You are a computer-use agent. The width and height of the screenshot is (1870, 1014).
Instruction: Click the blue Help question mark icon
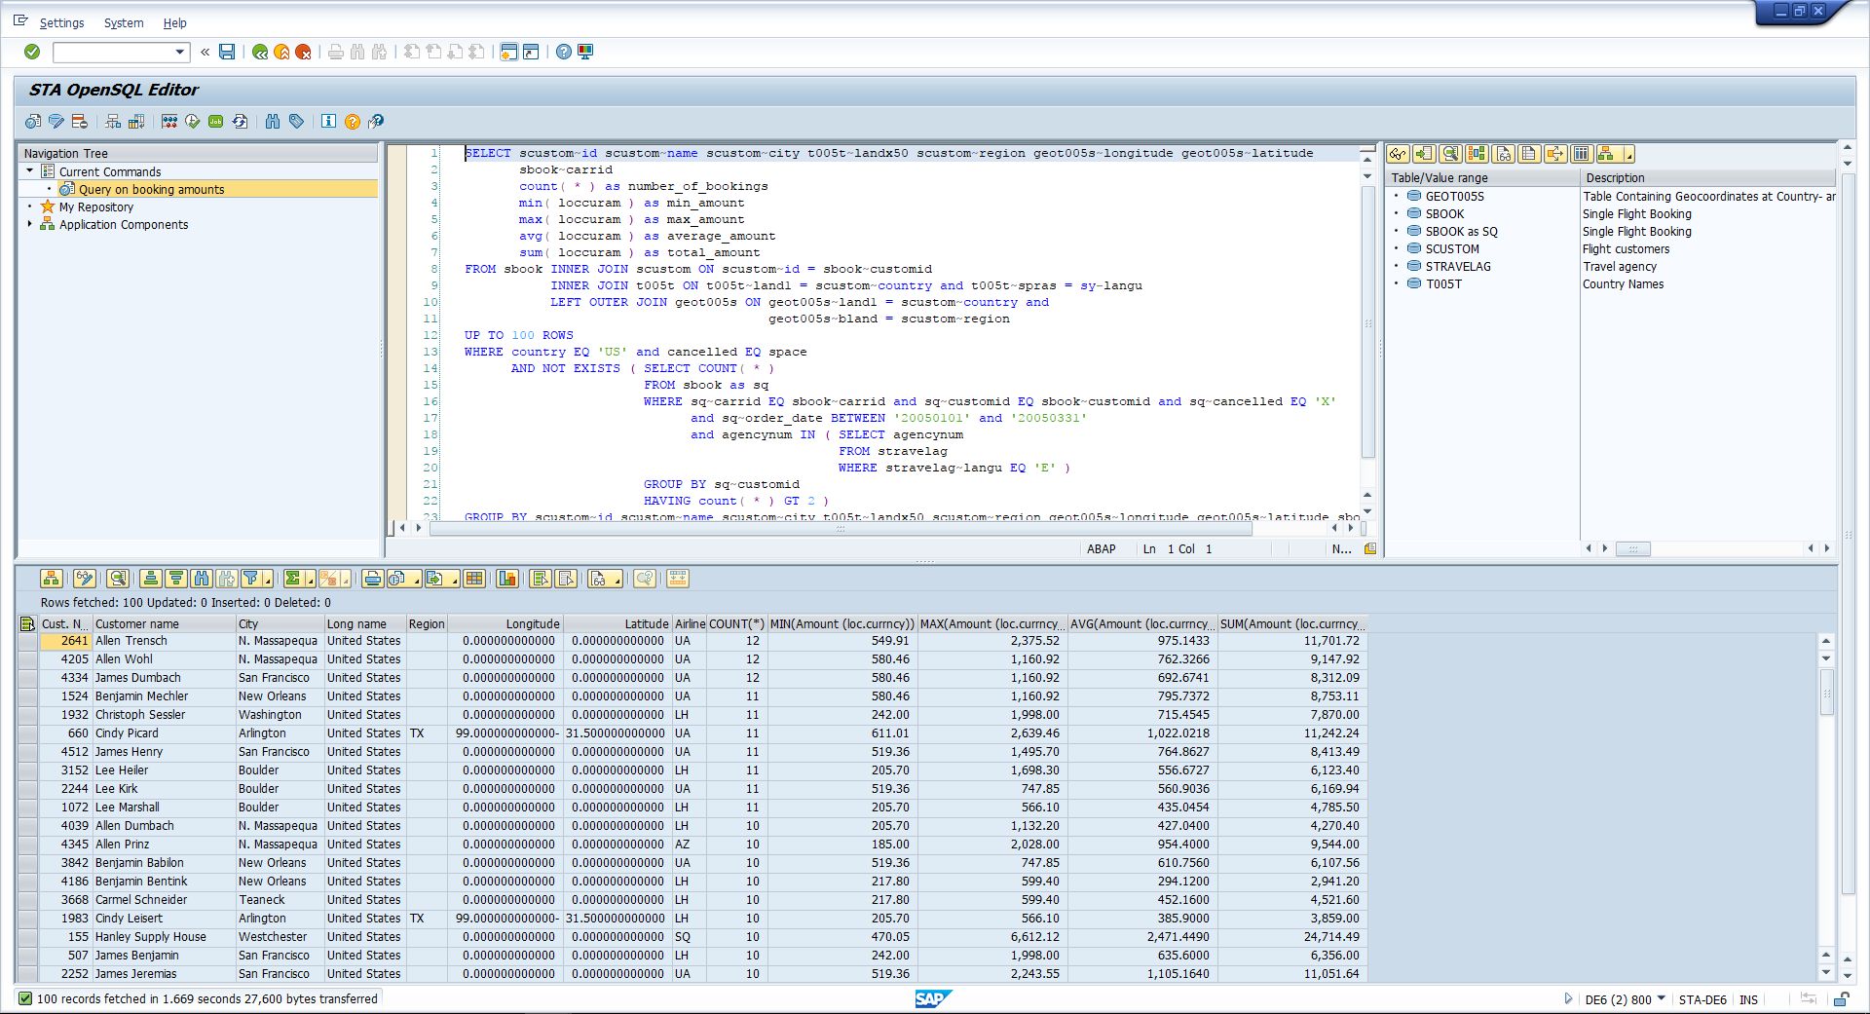564,52
